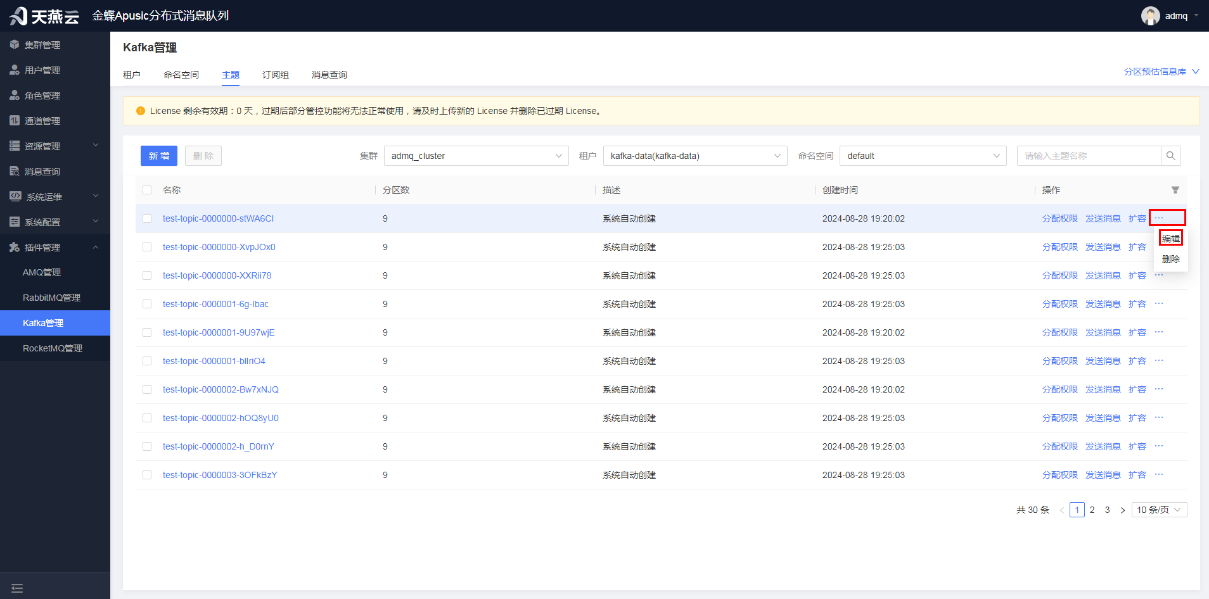Image resolution: width=1209 pixels, height=599 pixels.
Task: Check the box for test-topic-0000000-XXRii78
Action: pyautogui.click(x=147, y=275)
